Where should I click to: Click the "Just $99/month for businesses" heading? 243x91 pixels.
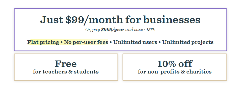point(120,20)
